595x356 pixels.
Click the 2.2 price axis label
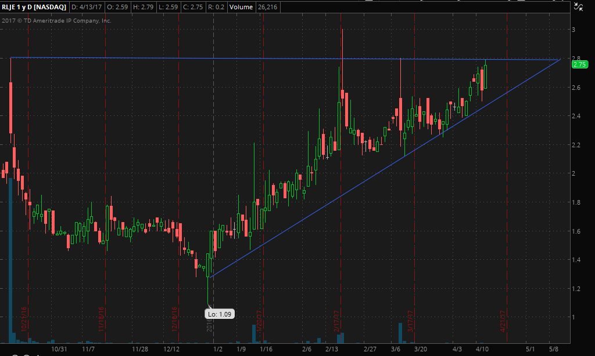pyautogui.click(x=576, y=145)
